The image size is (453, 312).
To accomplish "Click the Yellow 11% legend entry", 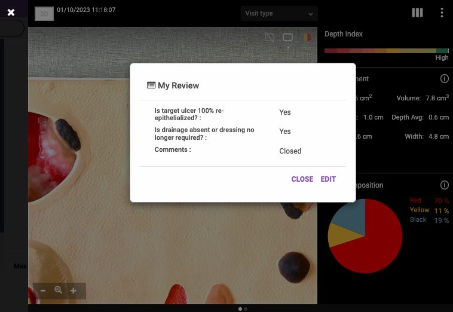I will 429,210.
